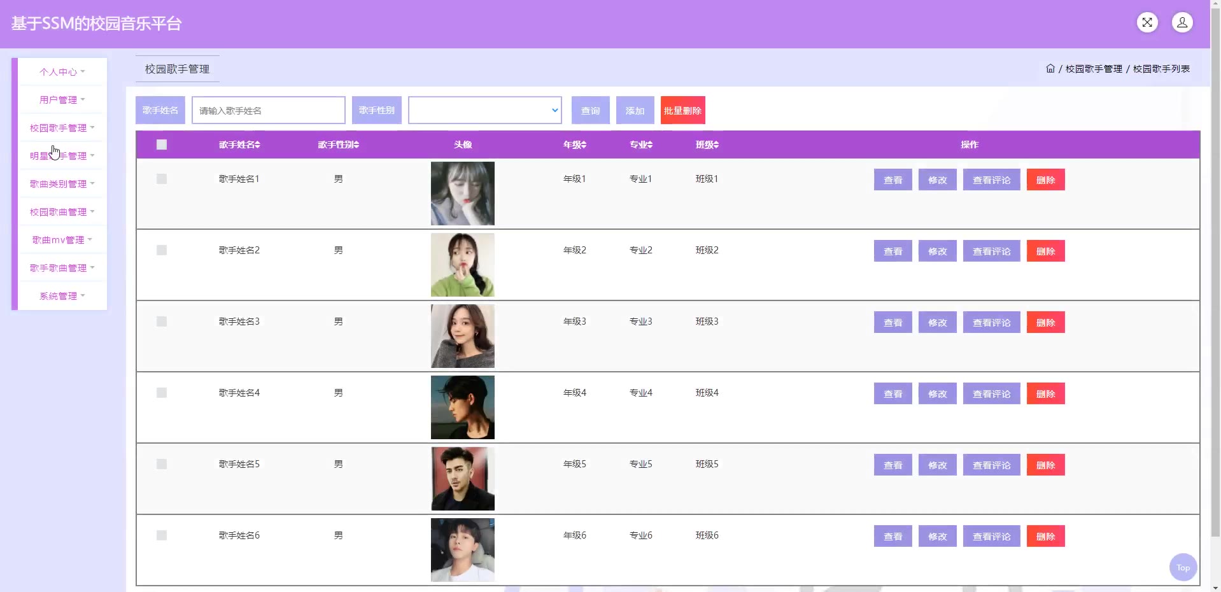This screenshot has height=592, width=1221.
Task: Click the 查询 search button
Action: pyautogui.click(x=591, y=110)
